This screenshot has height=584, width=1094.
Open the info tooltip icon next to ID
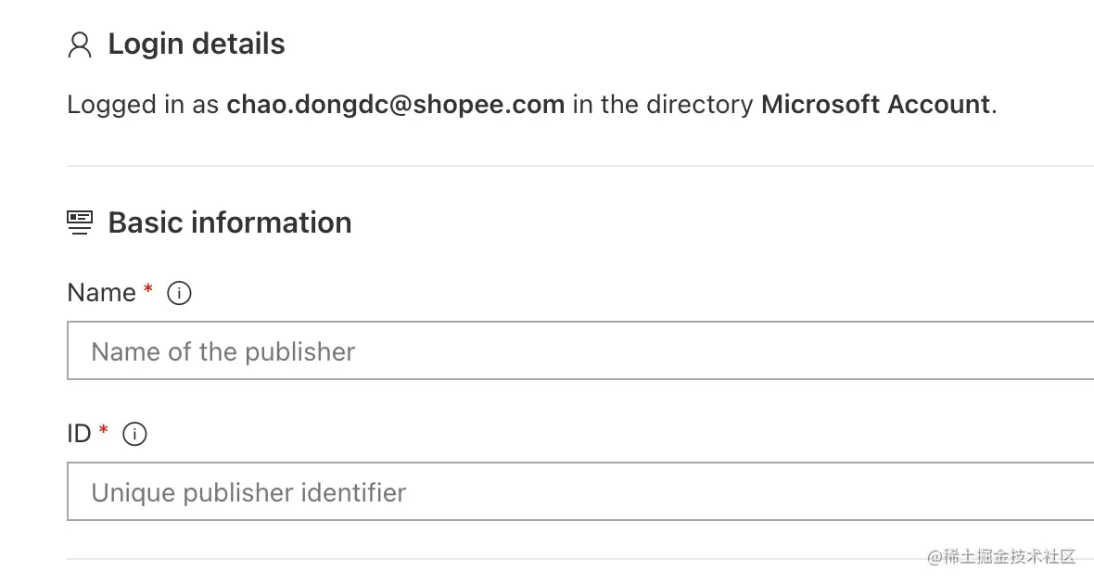pos(135,434)
